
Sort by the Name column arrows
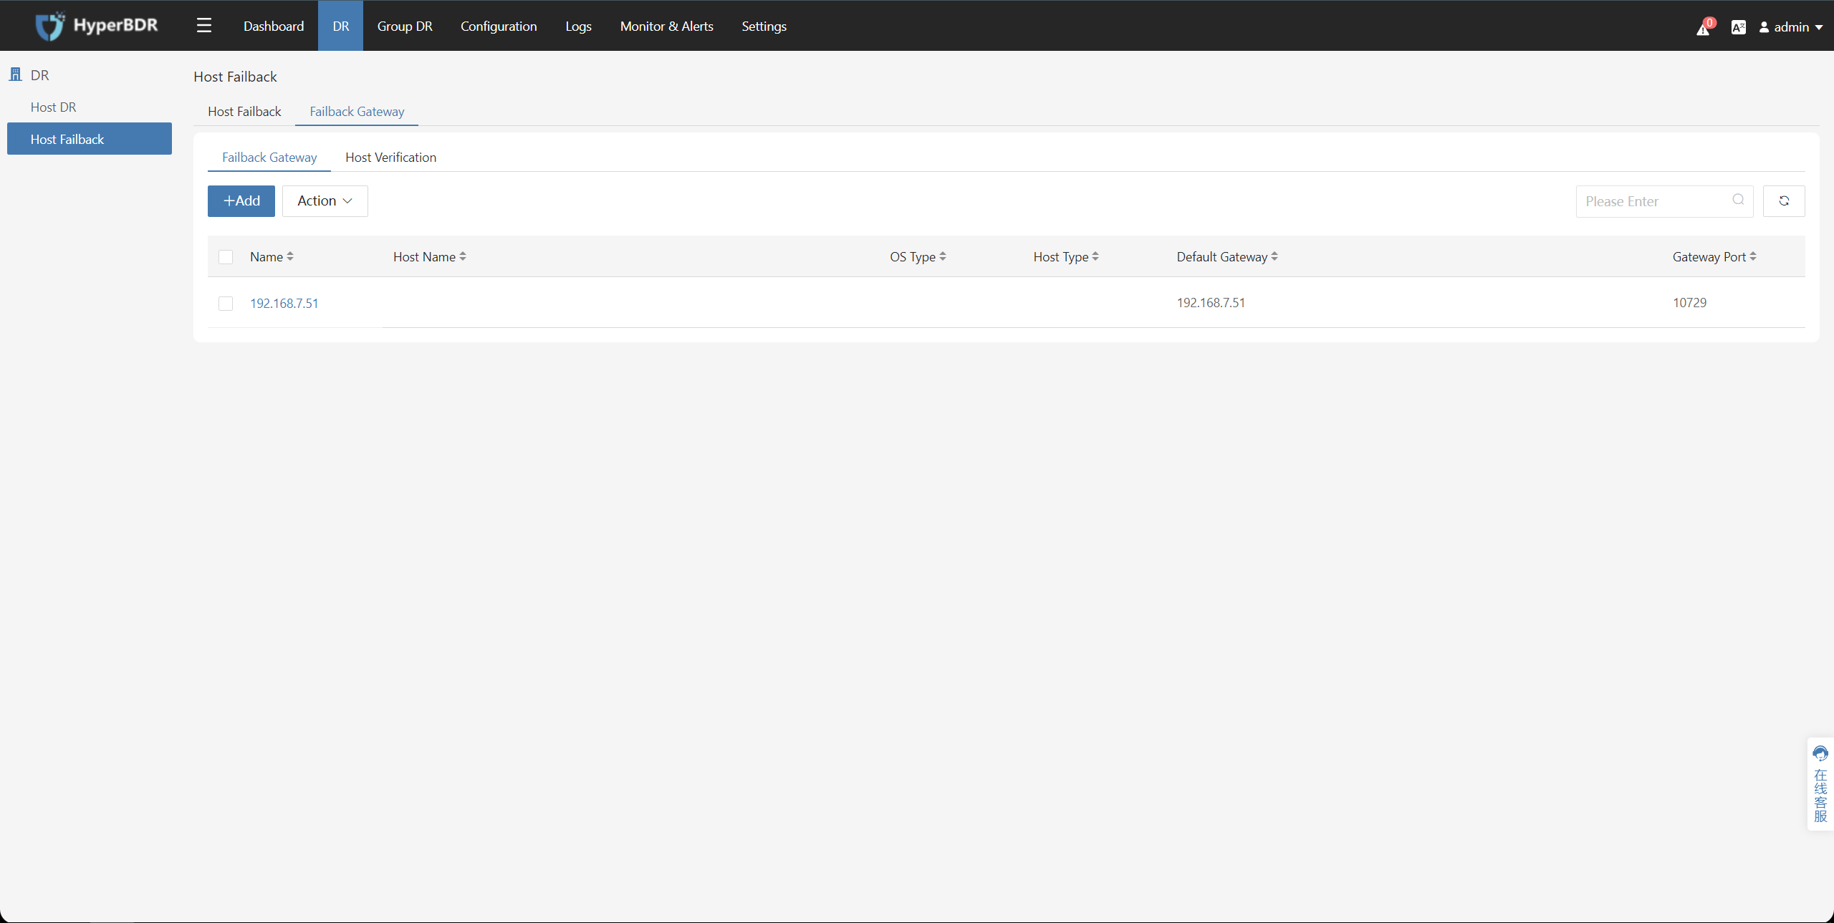pyautogui.click(x=290, y=256)
